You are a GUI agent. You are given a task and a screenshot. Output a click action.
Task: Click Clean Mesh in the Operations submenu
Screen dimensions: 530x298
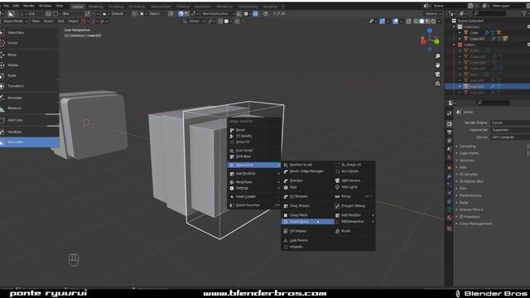click(307, 215)
